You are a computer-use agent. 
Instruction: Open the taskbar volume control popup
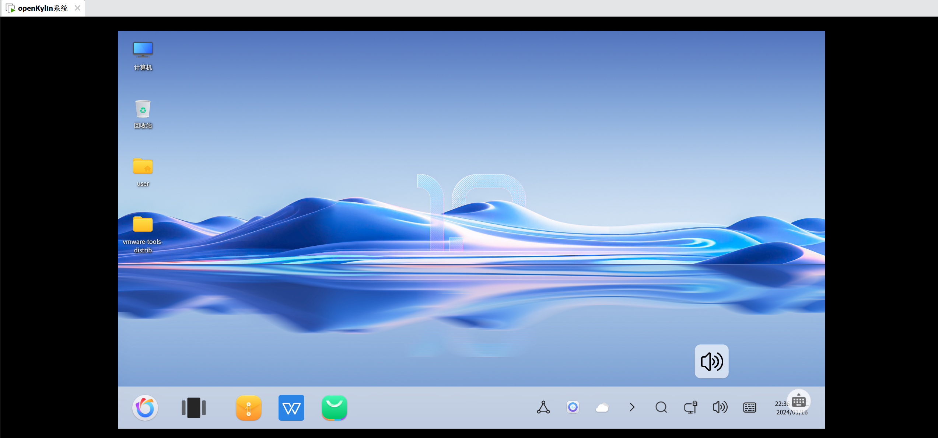(720, 407)
